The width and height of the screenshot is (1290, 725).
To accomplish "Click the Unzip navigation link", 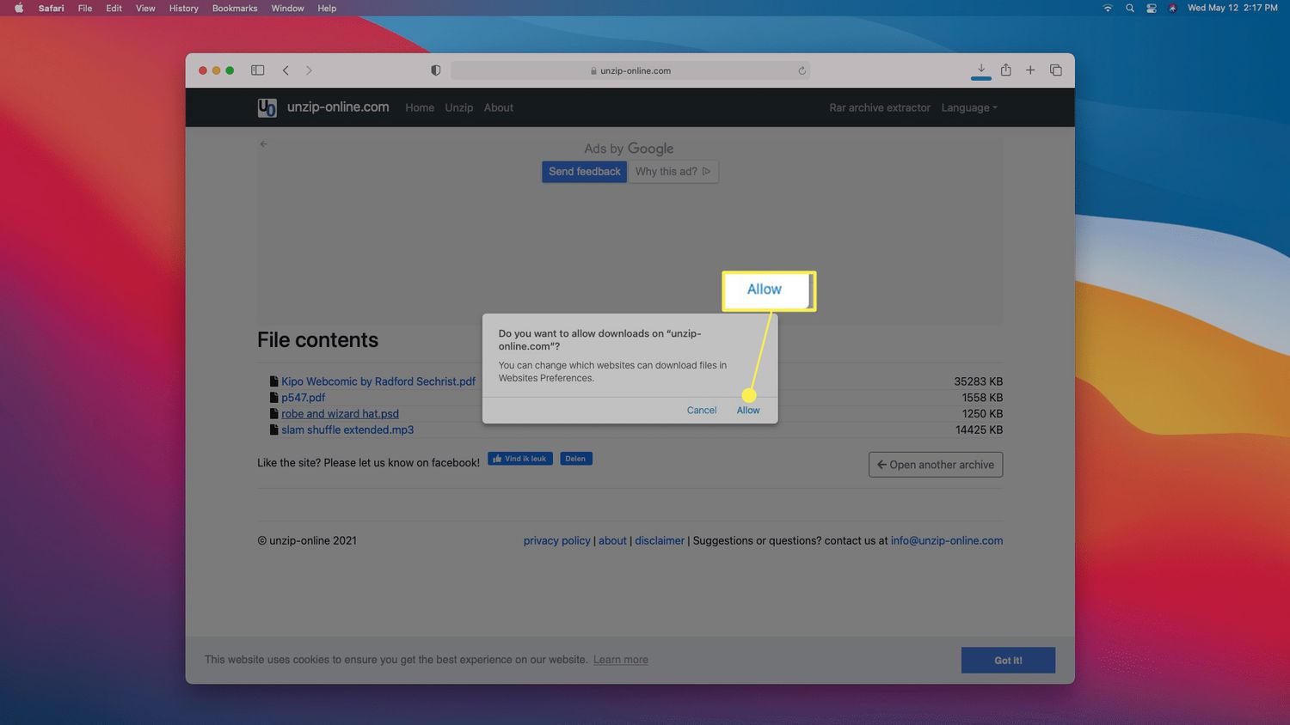I will [458, 107].
